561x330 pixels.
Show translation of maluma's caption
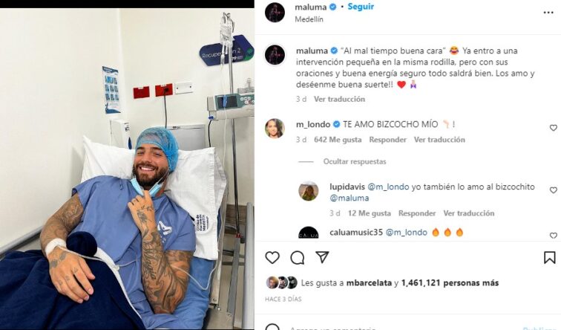(x=339, y=100)
